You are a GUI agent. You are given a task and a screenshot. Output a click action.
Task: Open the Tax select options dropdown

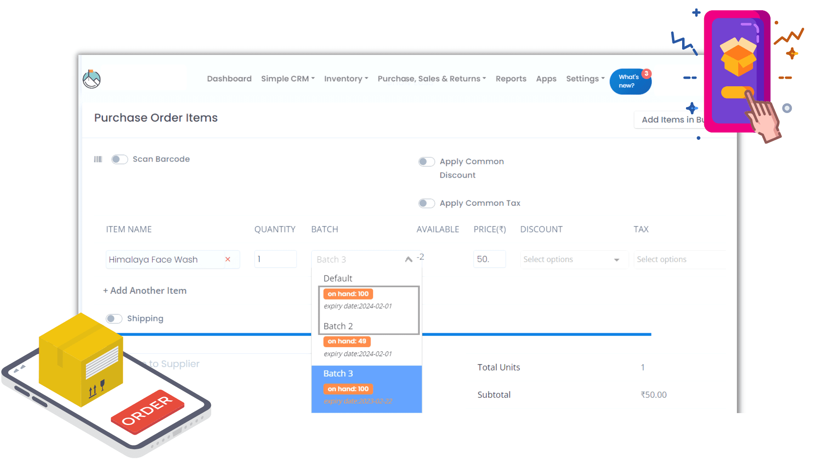coord(680,259)
